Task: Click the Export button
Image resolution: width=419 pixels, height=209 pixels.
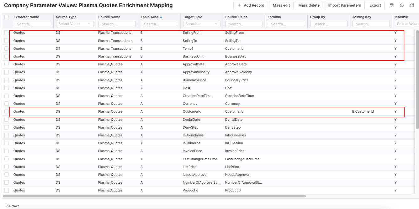Action: pos(375,5)
